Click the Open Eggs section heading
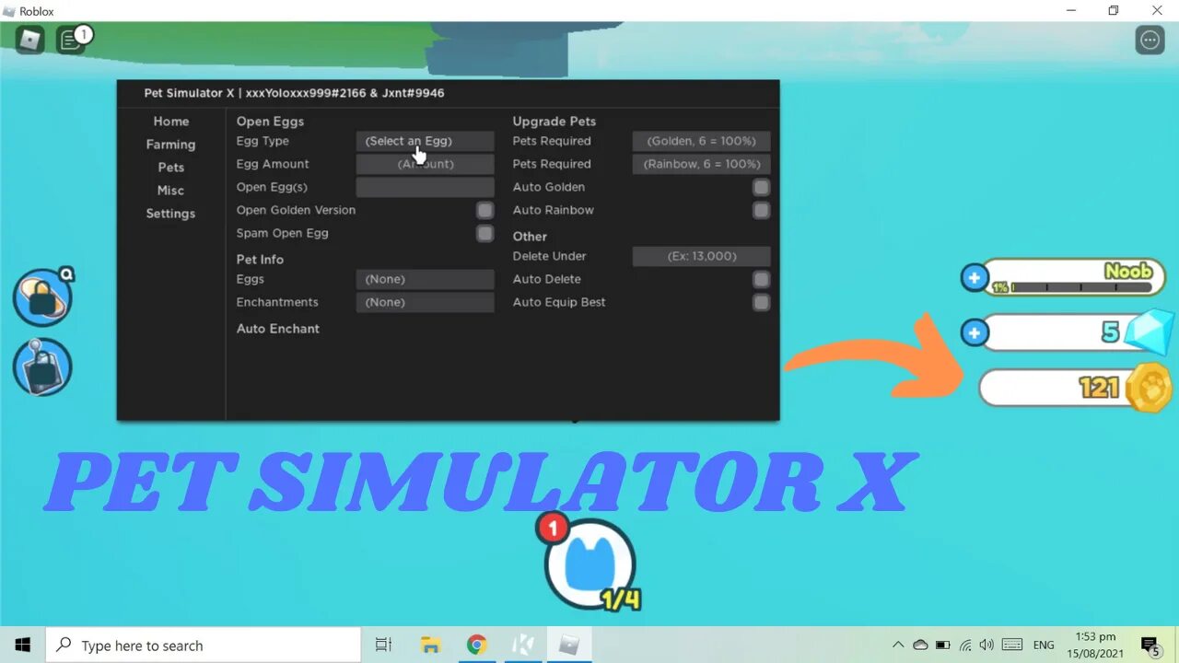This screenshot has height=663, width=1179. (270, 122)
